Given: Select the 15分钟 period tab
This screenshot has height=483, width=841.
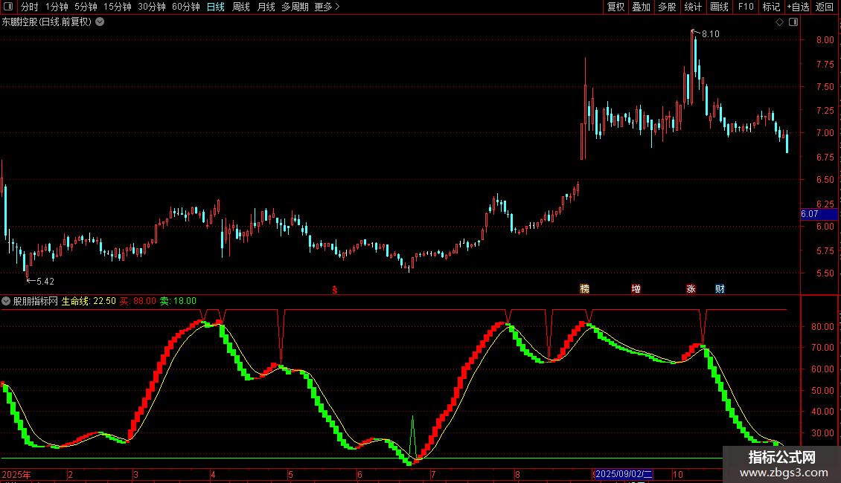Looking at the screenshot, I should coord(118,7).
